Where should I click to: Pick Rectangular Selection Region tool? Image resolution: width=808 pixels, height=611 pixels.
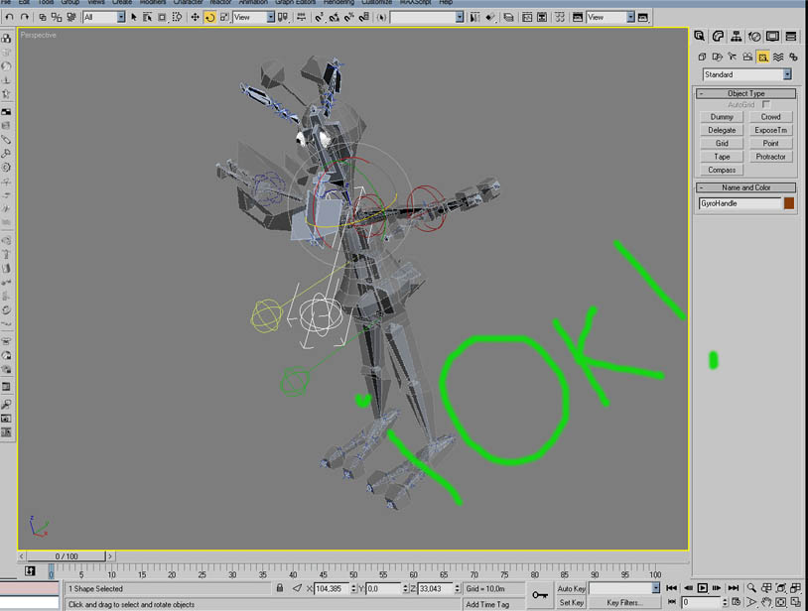tap(162, 17)
